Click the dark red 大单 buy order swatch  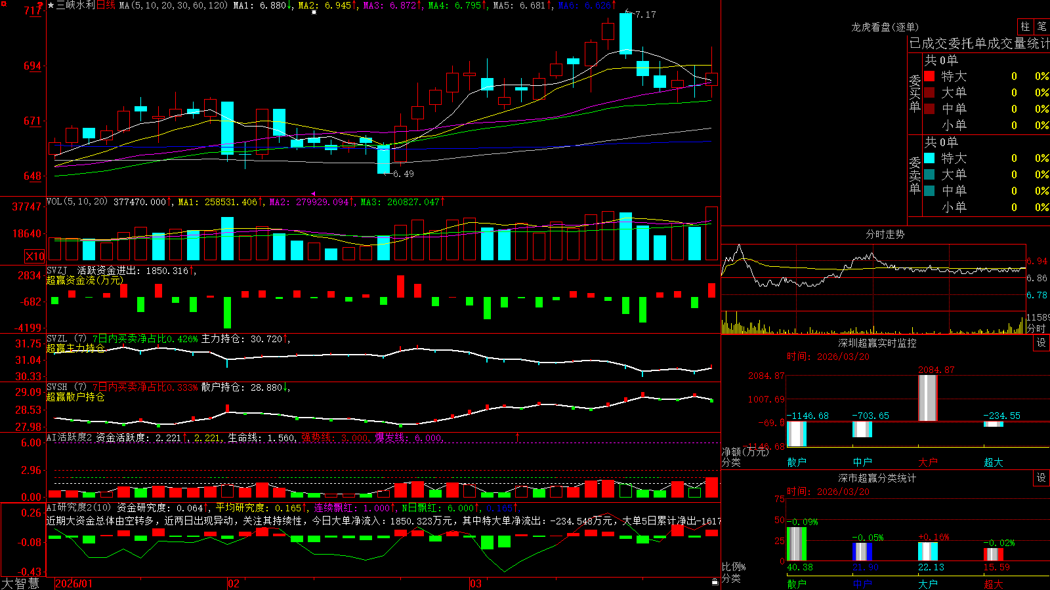[x=929, y=92]
